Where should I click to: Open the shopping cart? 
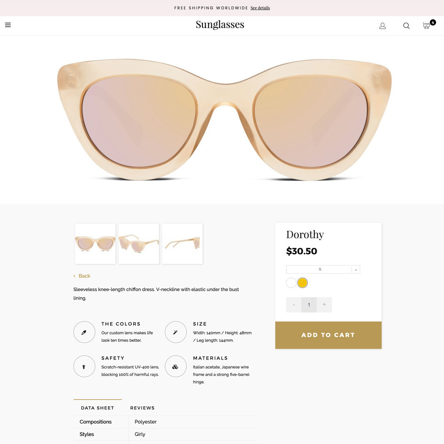click(x=427, y=25)
